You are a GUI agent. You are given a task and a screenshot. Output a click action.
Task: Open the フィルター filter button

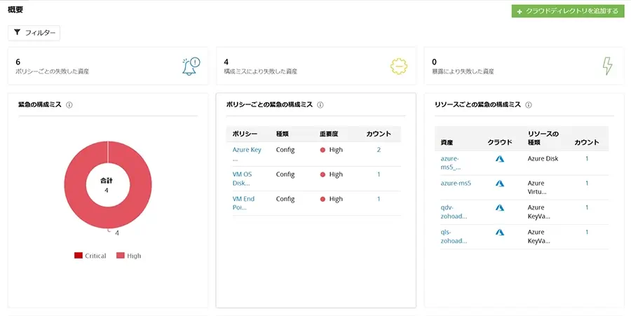click(34, 33)
